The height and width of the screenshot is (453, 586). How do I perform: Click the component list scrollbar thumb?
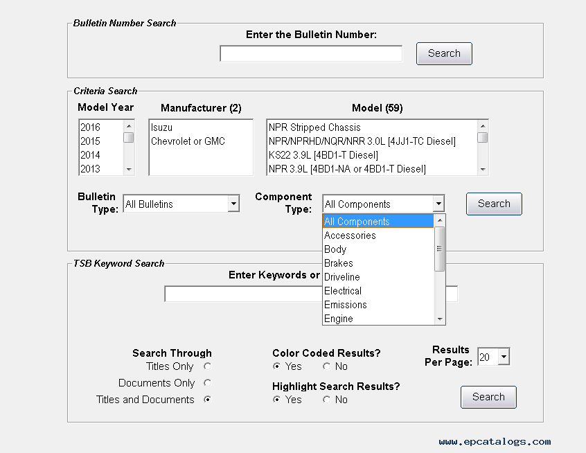point(439,248)
